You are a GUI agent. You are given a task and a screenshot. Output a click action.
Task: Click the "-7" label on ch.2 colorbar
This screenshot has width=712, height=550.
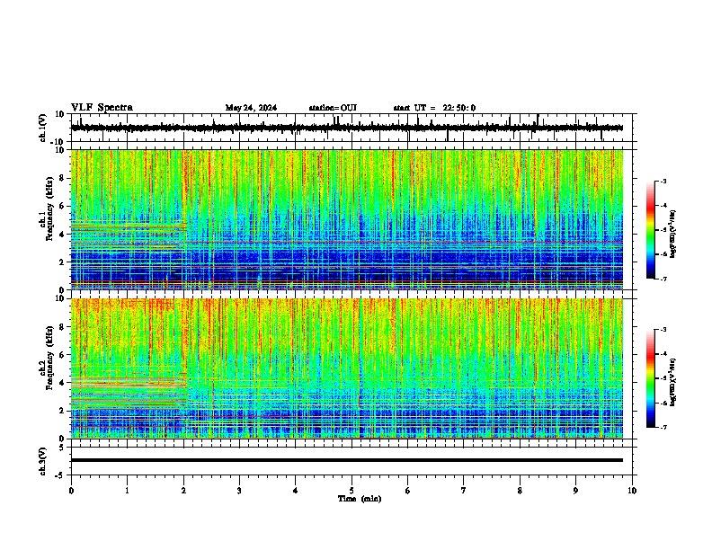[663, 428]
